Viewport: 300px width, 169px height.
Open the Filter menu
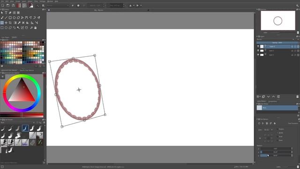coord(36,1)
